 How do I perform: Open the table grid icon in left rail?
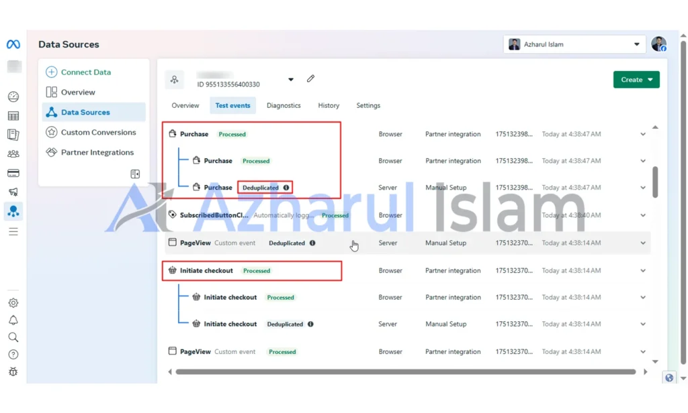13,115
